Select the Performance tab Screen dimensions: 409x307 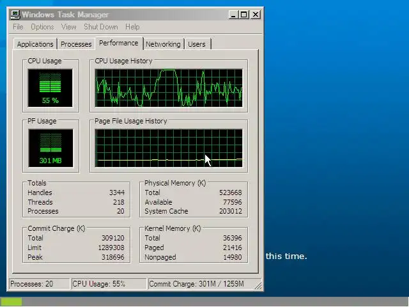(119, 43)
